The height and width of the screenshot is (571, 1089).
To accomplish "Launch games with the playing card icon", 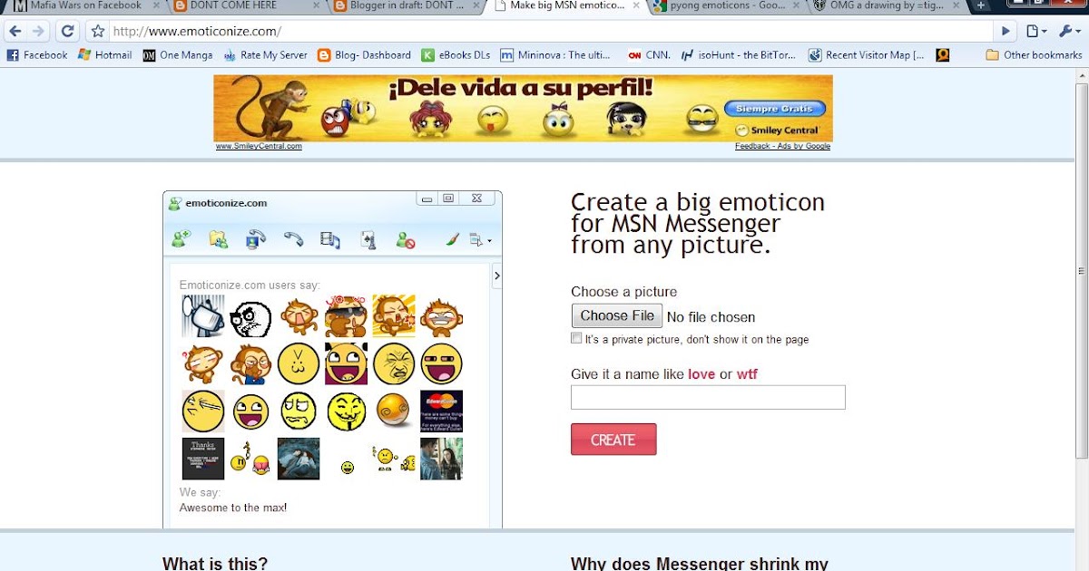I will tap(368, 238).
